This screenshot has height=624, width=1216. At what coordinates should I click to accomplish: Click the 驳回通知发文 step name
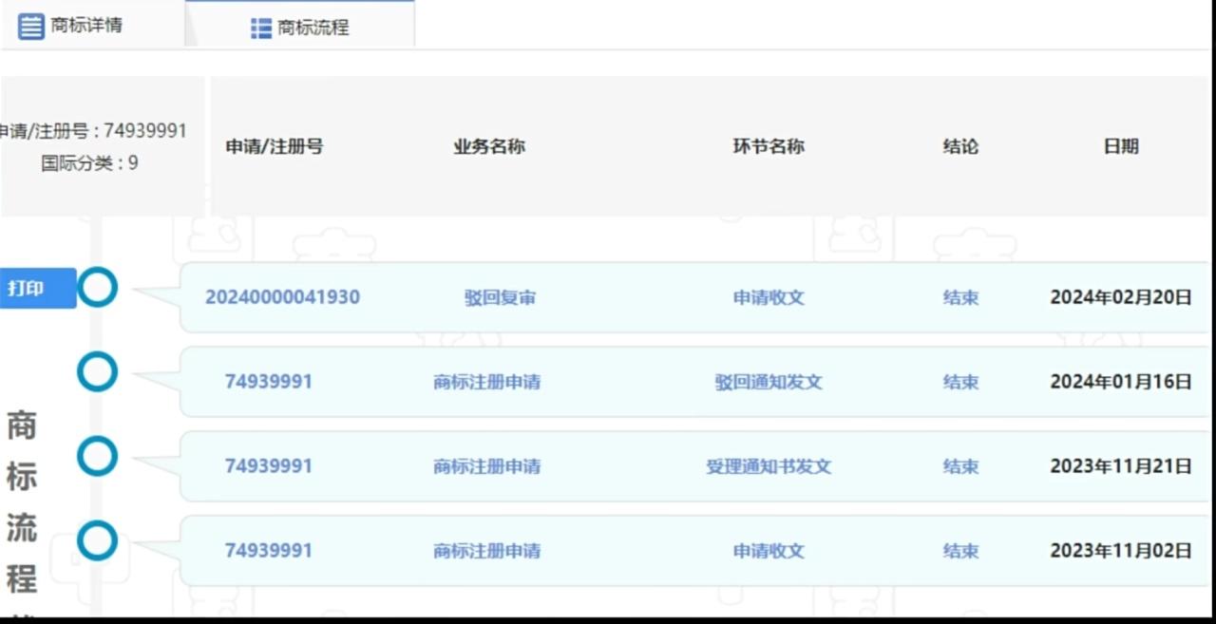(x=769, y=382)
